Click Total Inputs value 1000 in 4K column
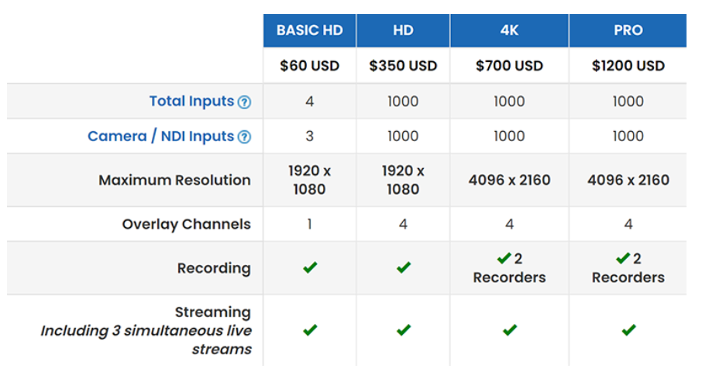Image resolution: width=709 pixels, height=369 pixels. coord(509,102)
